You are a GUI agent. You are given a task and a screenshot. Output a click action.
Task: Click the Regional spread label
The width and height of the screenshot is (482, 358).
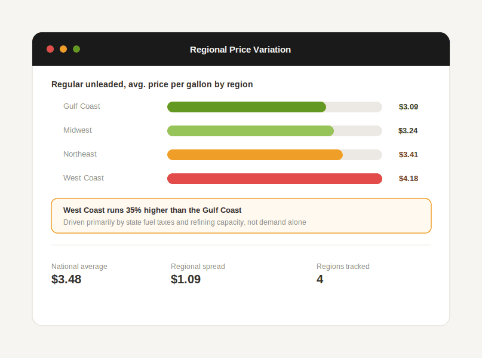[198, 267]
